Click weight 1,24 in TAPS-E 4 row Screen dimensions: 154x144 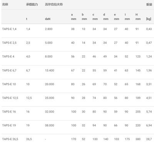tap(149, 57)
